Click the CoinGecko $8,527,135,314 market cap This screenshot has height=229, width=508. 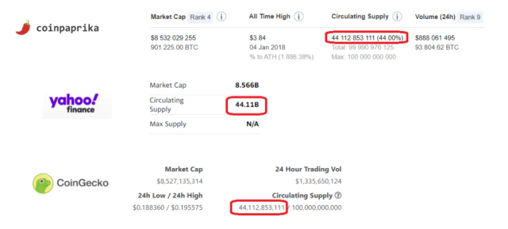click(x=180, y=181)
